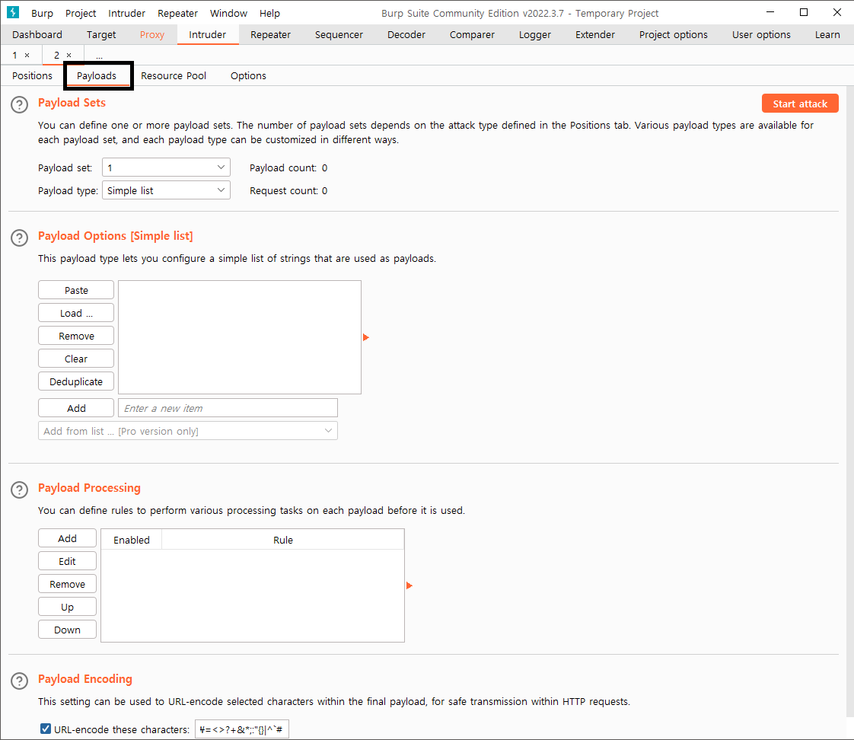854x740 pixels.
Task: Click the Down button
Action: [68, 630]
